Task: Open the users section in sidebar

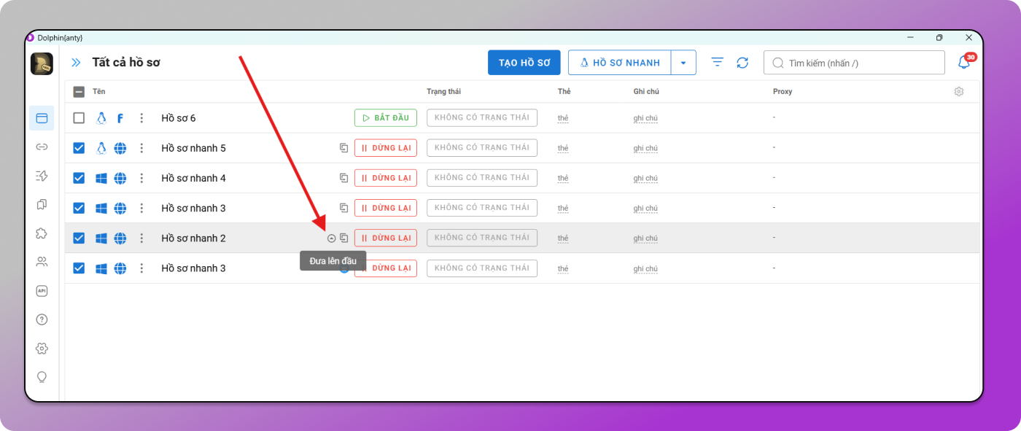Action: [42, 262]
